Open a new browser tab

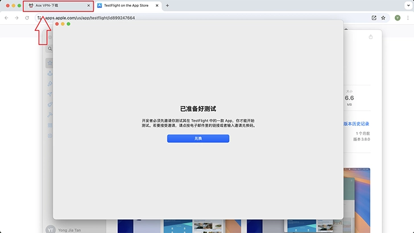(167, 6)
